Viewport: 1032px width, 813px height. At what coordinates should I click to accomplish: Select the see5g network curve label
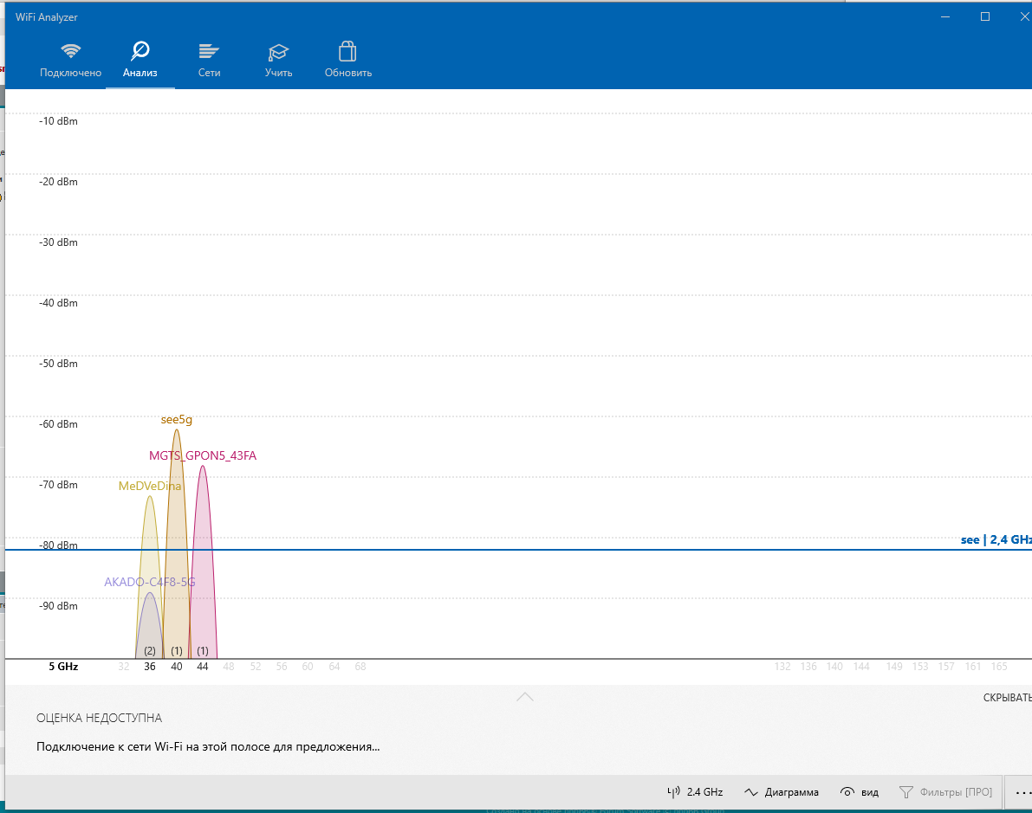pyautogui.click(x=177, y=420)
